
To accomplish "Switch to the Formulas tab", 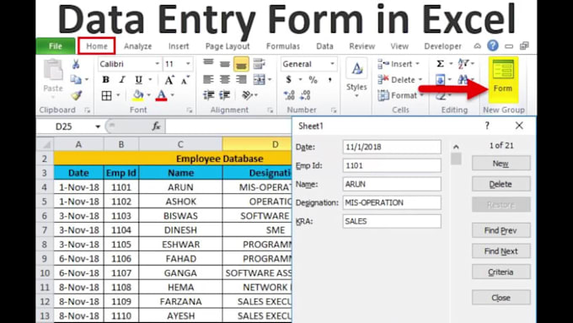I will coord(283,46).
